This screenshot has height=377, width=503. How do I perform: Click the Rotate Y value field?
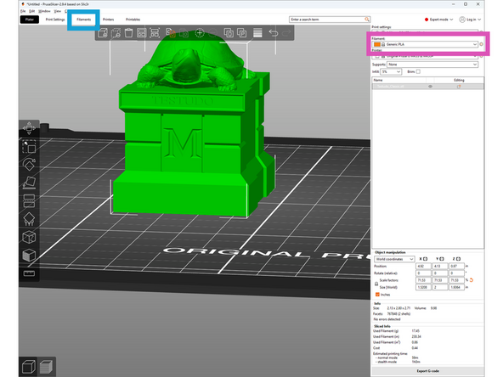click(440, 273)
